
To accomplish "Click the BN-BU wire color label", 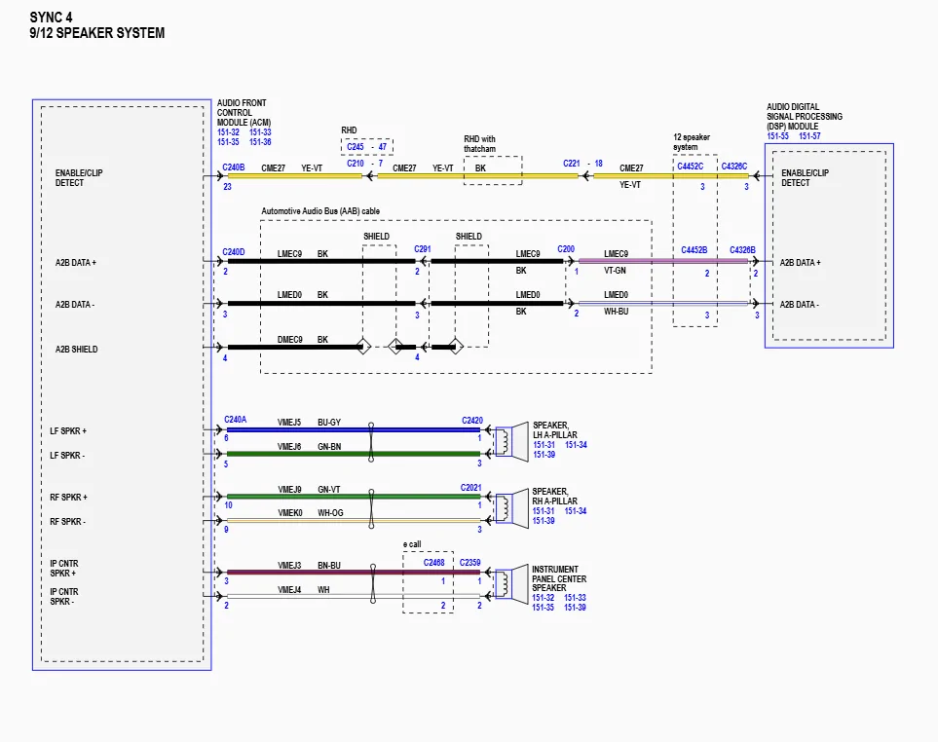I will [x=329, y=565].
